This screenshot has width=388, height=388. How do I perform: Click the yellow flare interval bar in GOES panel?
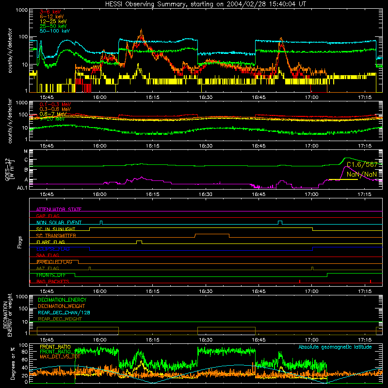point(343,179)
